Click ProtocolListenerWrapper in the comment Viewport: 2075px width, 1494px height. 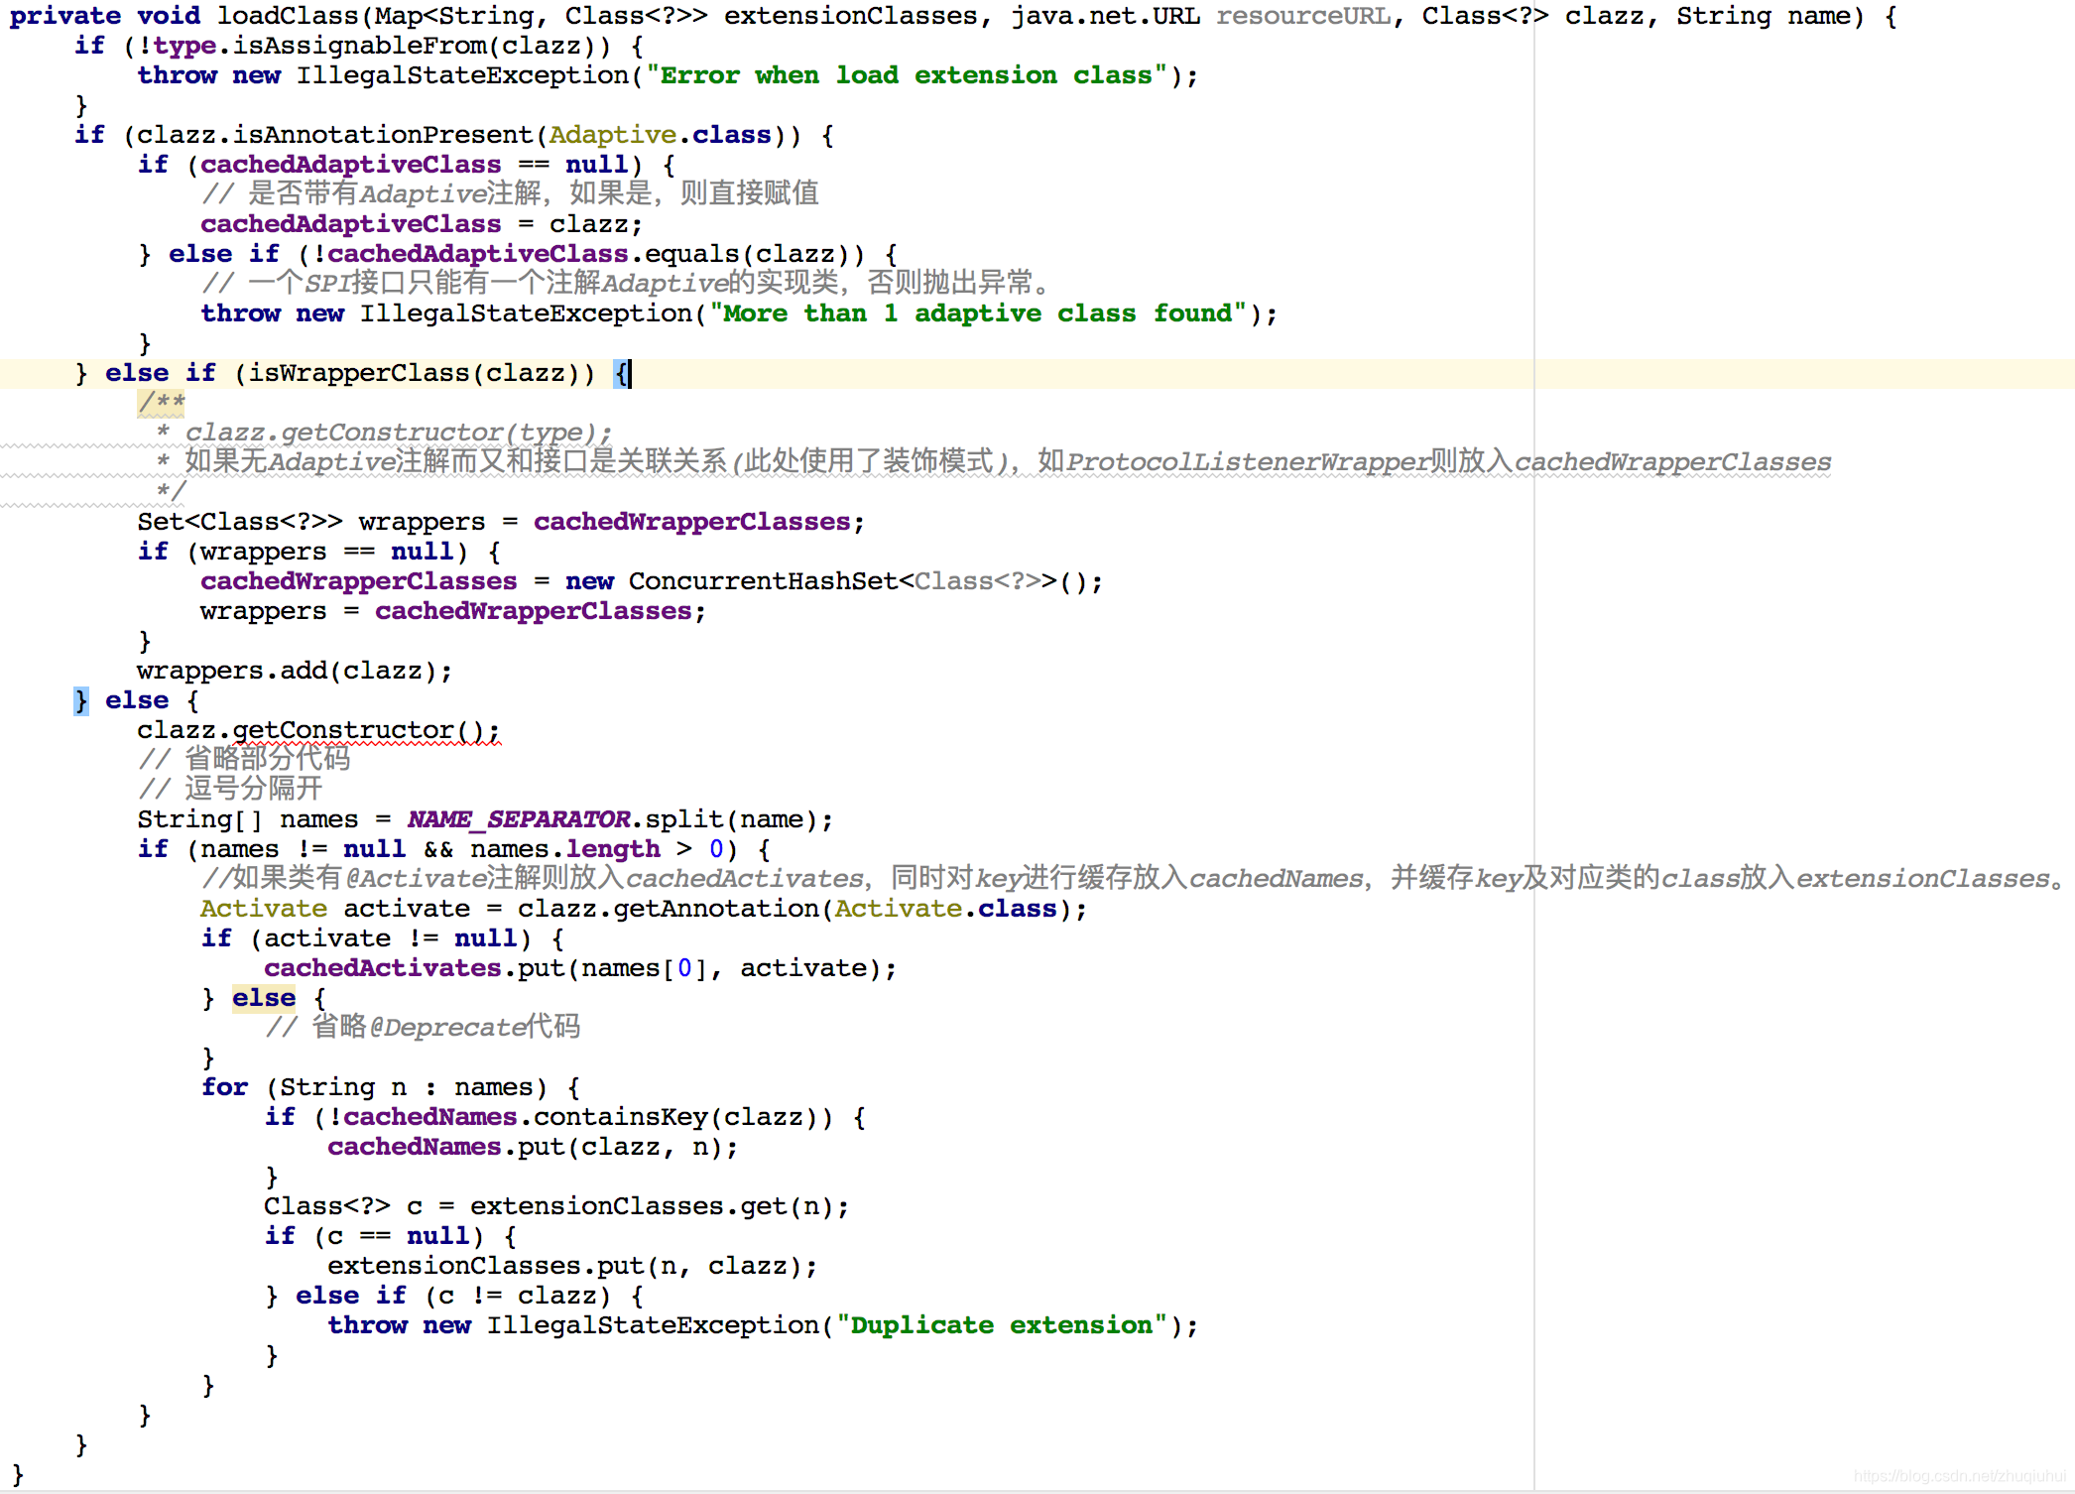click(1248, 462)
